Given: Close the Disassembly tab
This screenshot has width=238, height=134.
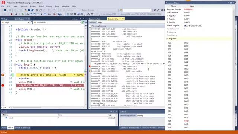Looking at the screenshot, I should coord(123,19).
